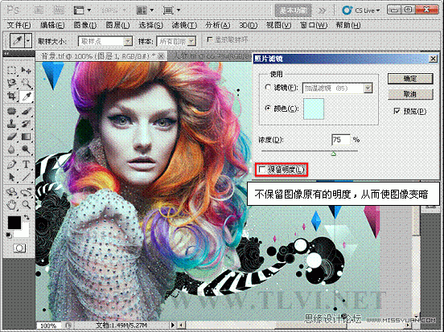Collapse the toolbox panel double arrow
This screenshot has width=444, height=332.
point(6,53)
